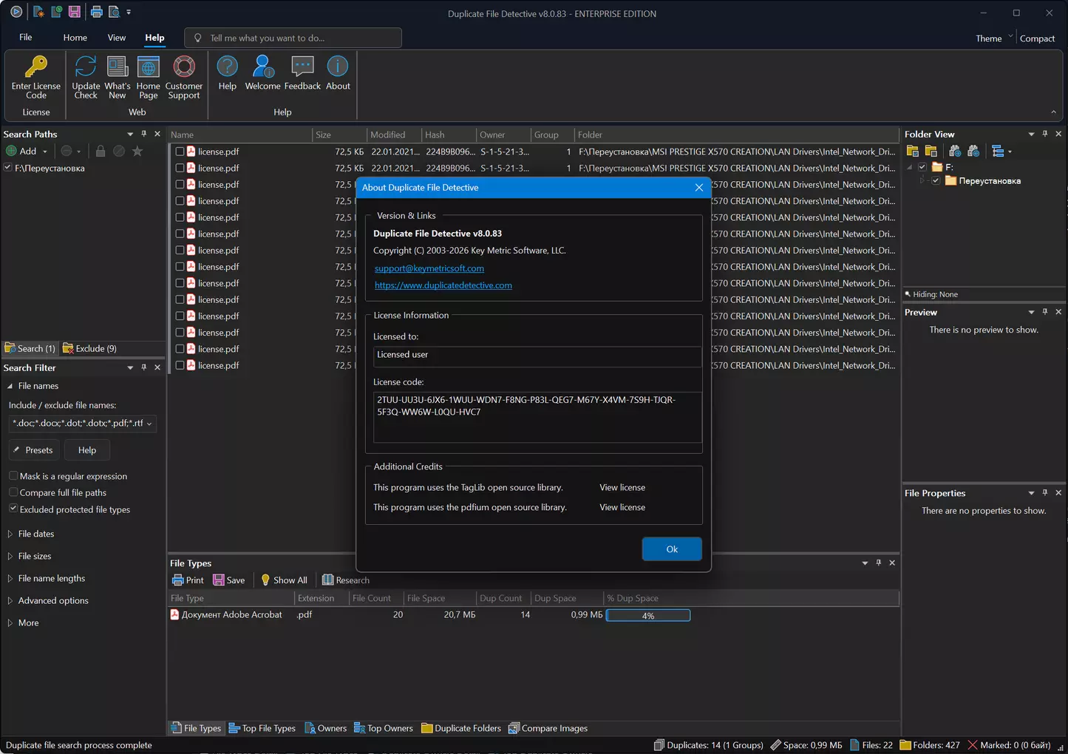Expand the File dates section

pos(10,534)
